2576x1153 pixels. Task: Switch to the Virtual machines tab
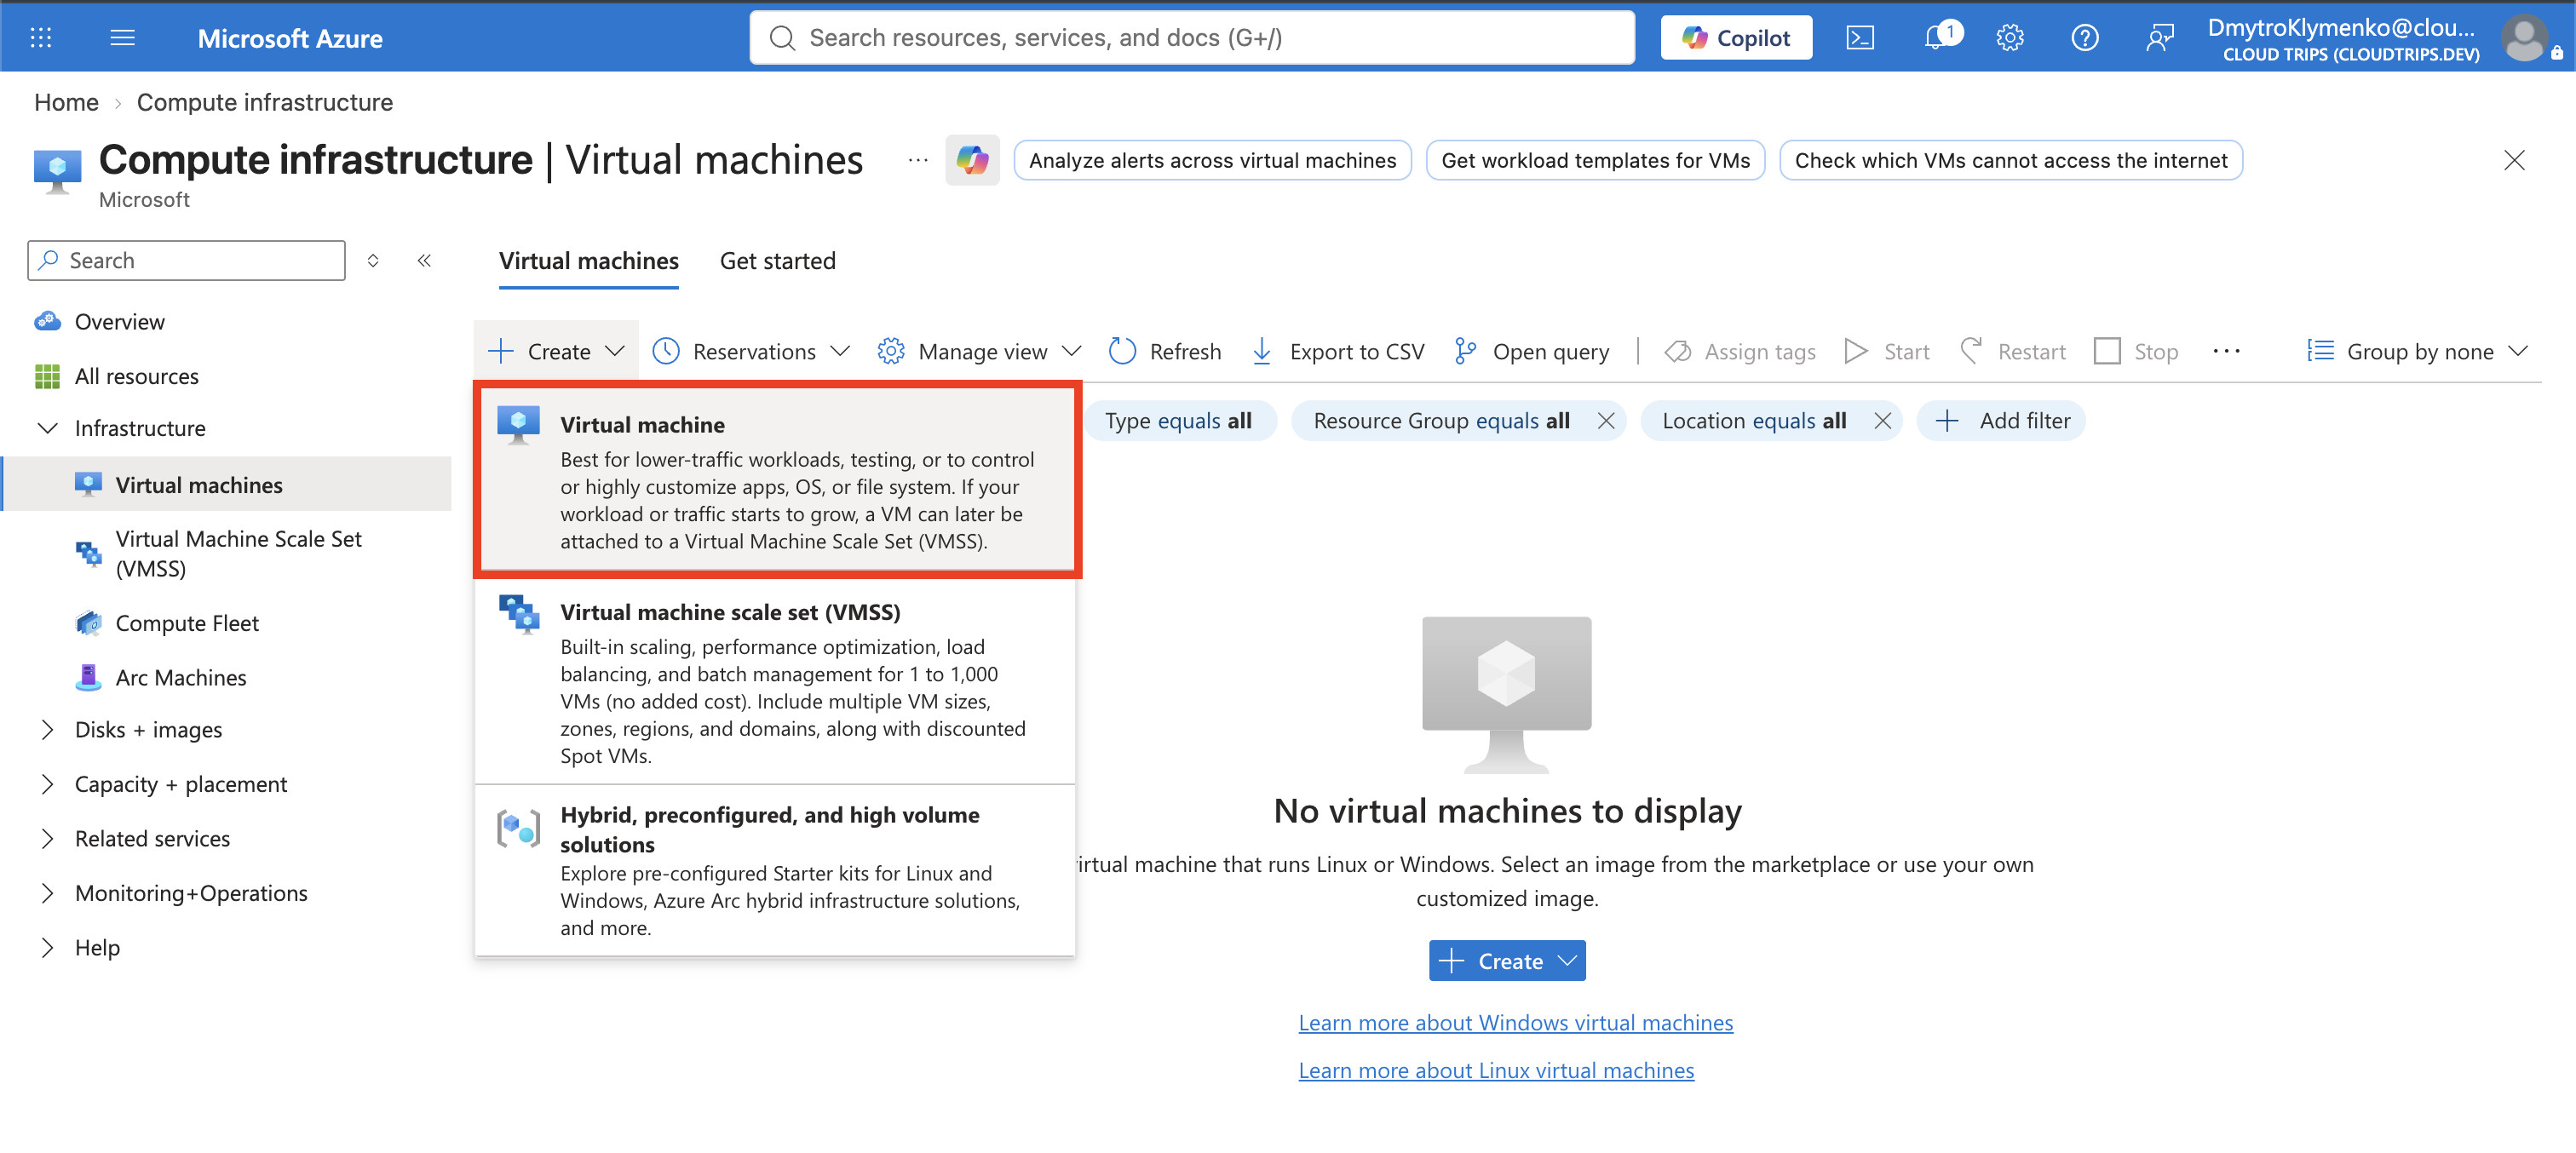click(x=589, y=261)
